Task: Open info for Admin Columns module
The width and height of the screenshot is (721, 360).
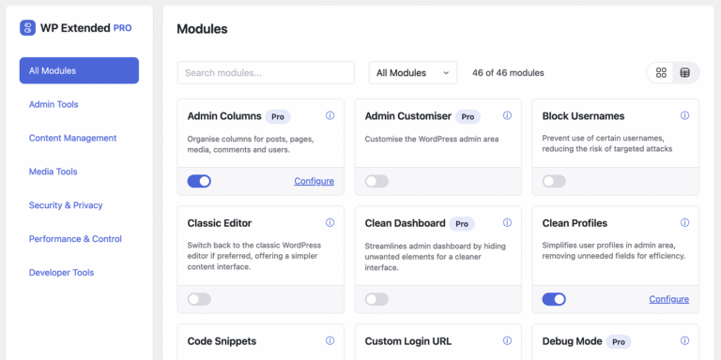Action: pos(330,115)
